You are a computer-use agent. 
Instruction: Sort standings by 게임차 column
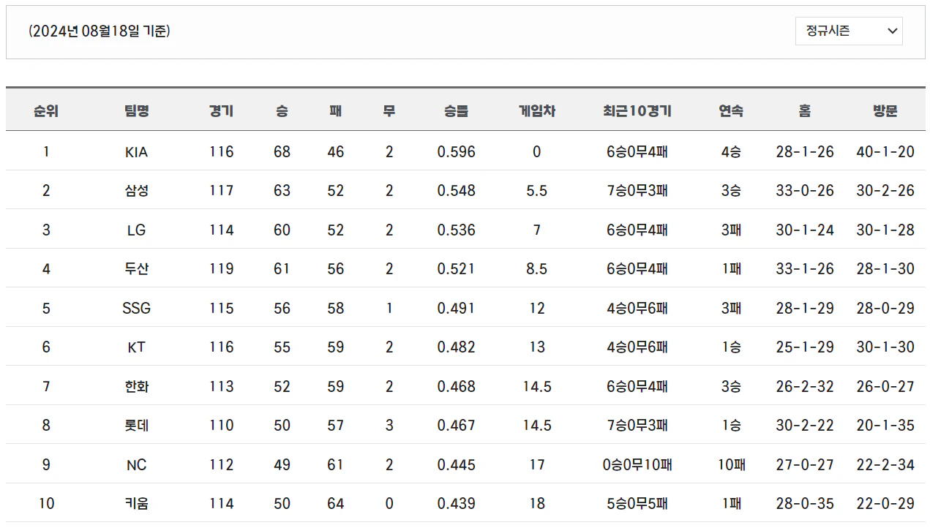tap(536, 111)
